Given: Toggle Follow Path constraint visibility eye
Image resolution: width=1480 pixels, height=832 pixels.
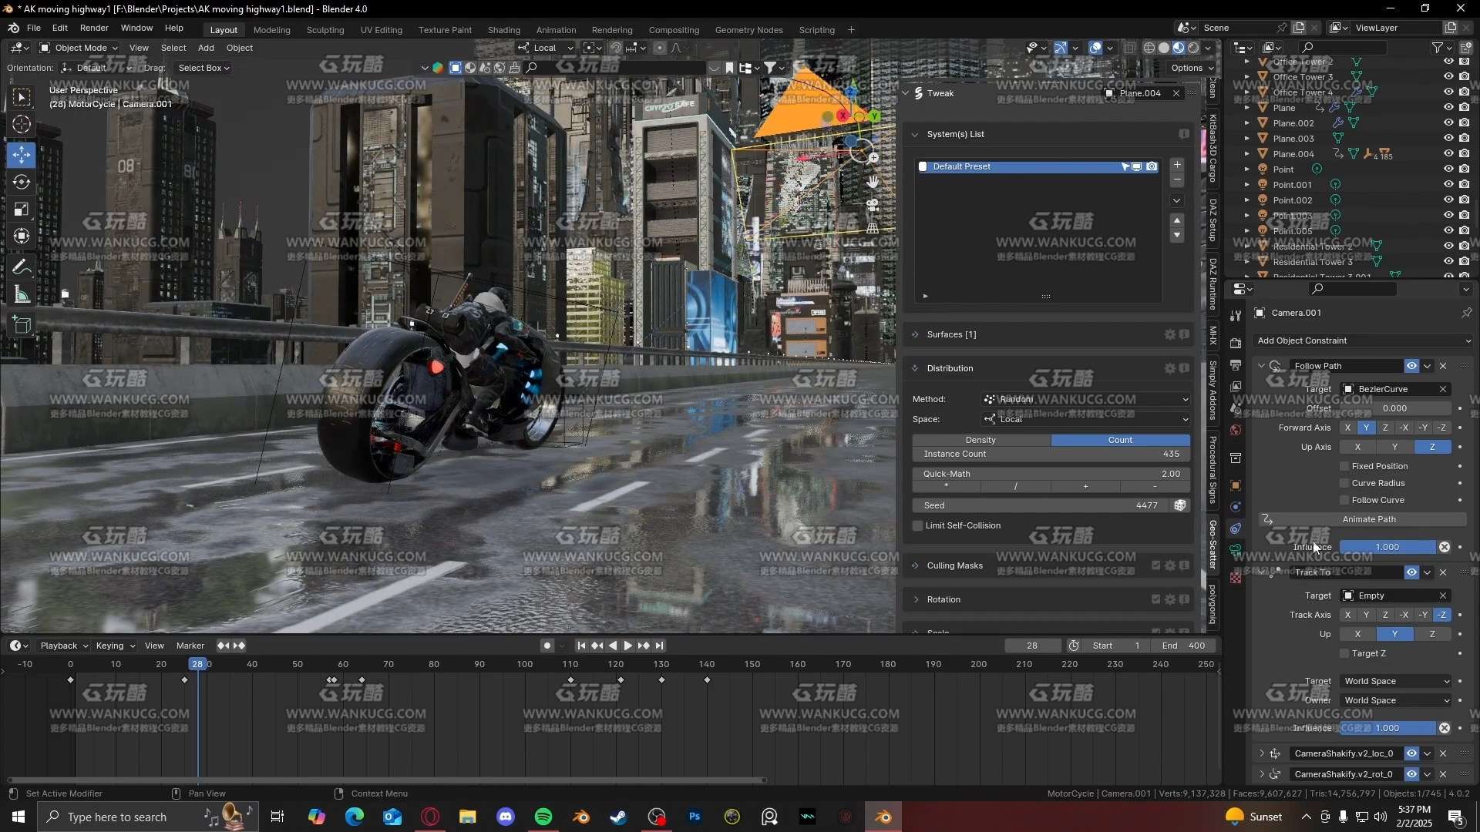Looking at the screenshot, I should (1411, 366).
